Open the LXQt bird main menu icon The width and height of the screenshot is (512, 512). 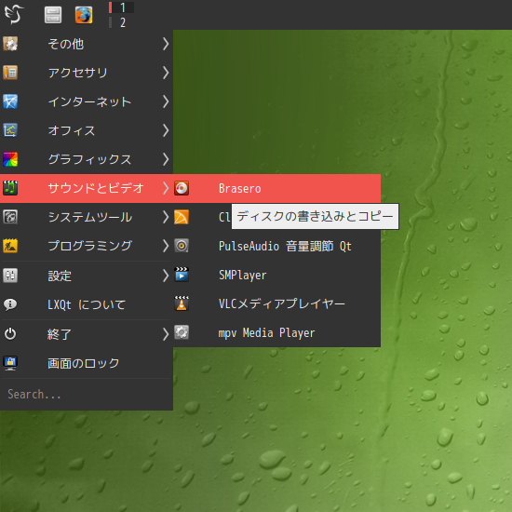(14, 15)
